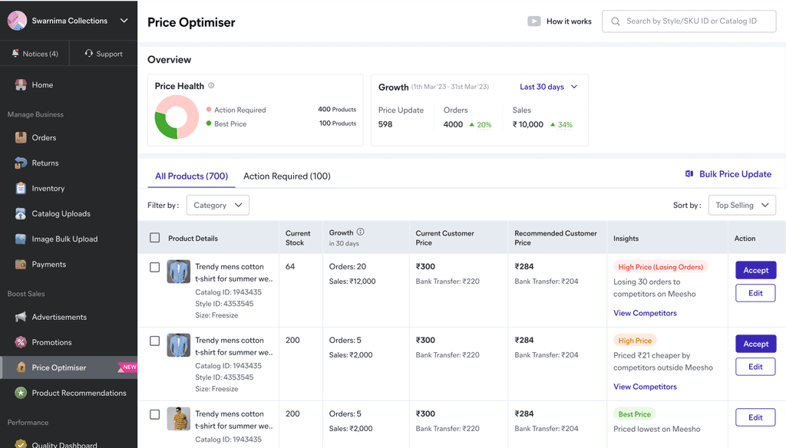Switch to All Products (700) tab
This screenshot has height=448, width=786.
point(191,176)
